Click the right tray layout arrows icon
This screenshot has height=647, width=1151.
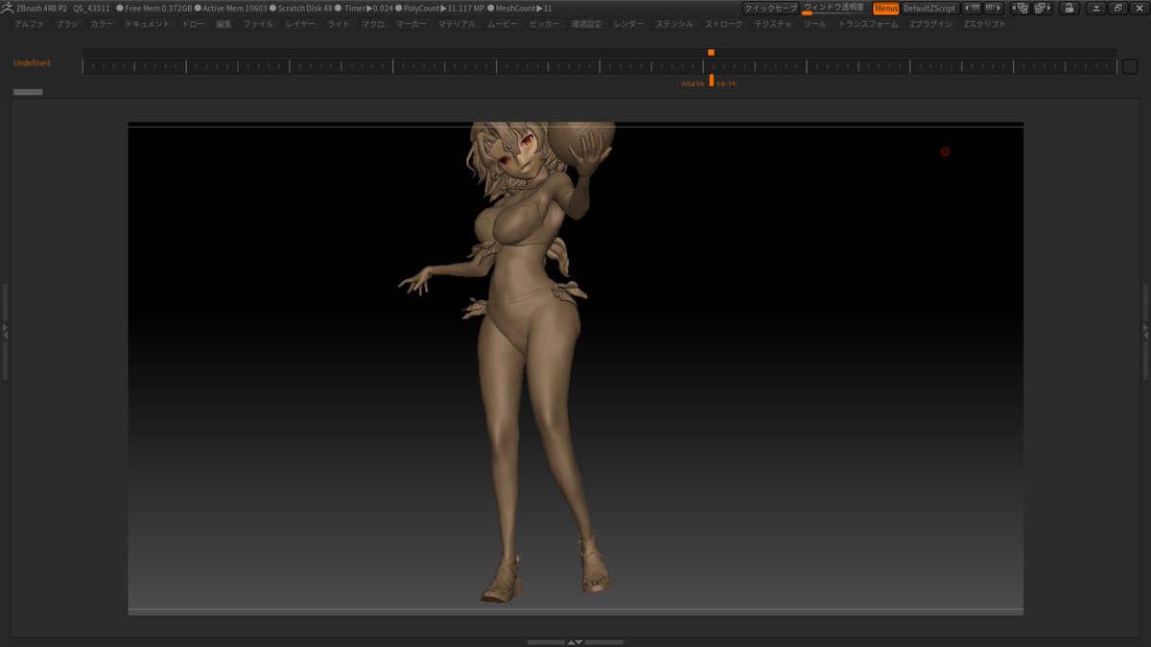(x=994, y=8)
